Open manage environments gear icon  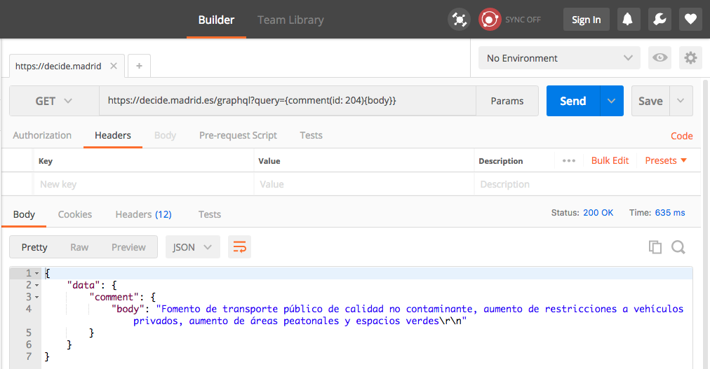pyautogui.click(x=690, y=58)
